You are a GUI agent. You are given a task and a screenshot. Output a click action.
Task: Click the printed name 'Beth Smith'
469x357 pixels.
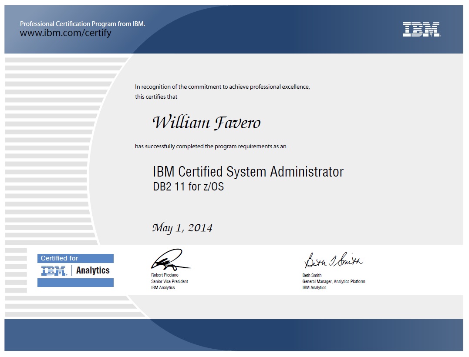tap(312, 275)
